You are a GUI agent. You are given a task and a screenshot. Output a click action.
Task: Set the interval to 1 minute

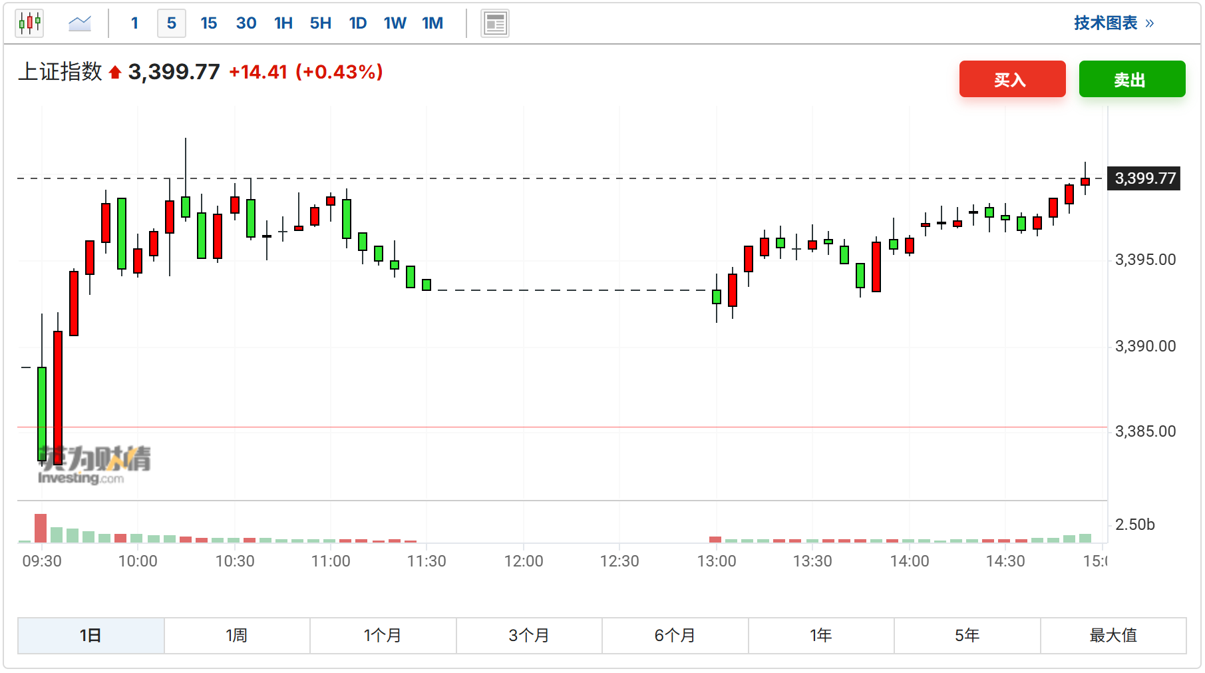click(134, 23)
